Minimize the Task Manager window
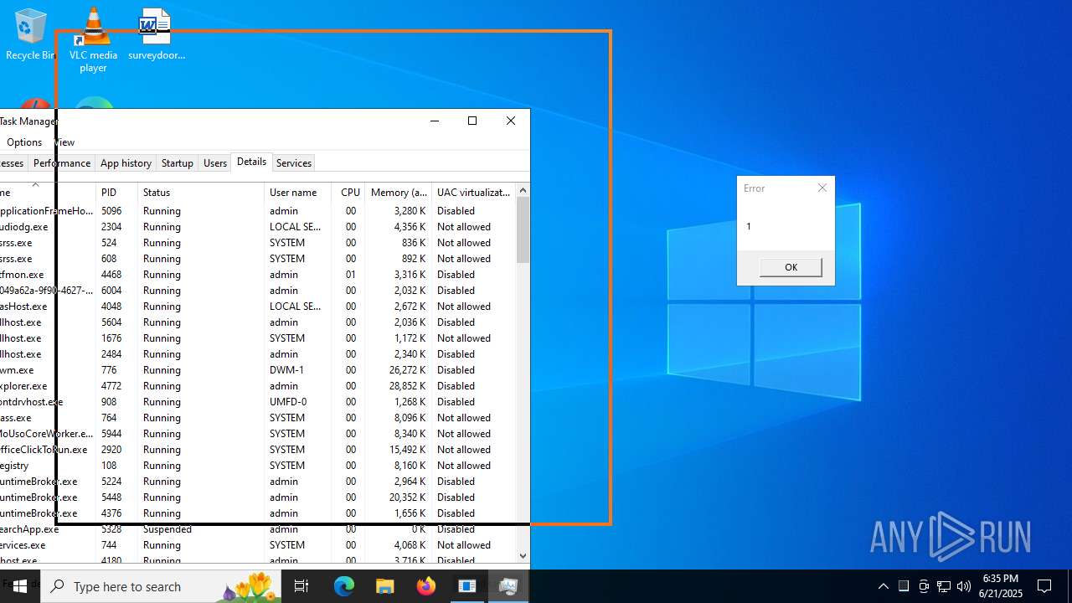 click(434, 121)
